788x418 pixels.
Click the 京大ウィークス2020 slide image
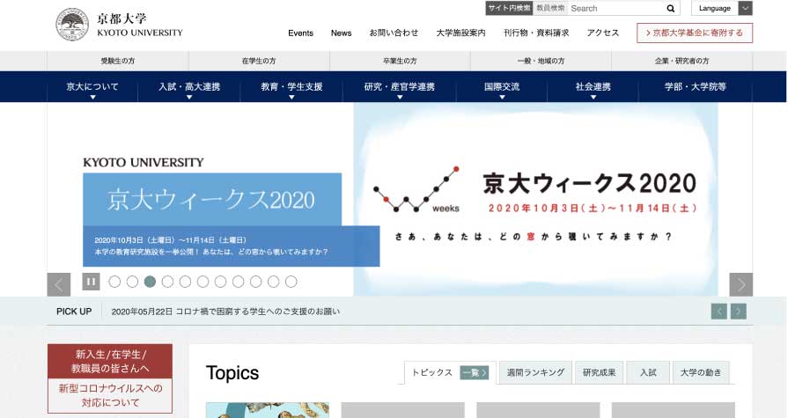pos(535,200)
